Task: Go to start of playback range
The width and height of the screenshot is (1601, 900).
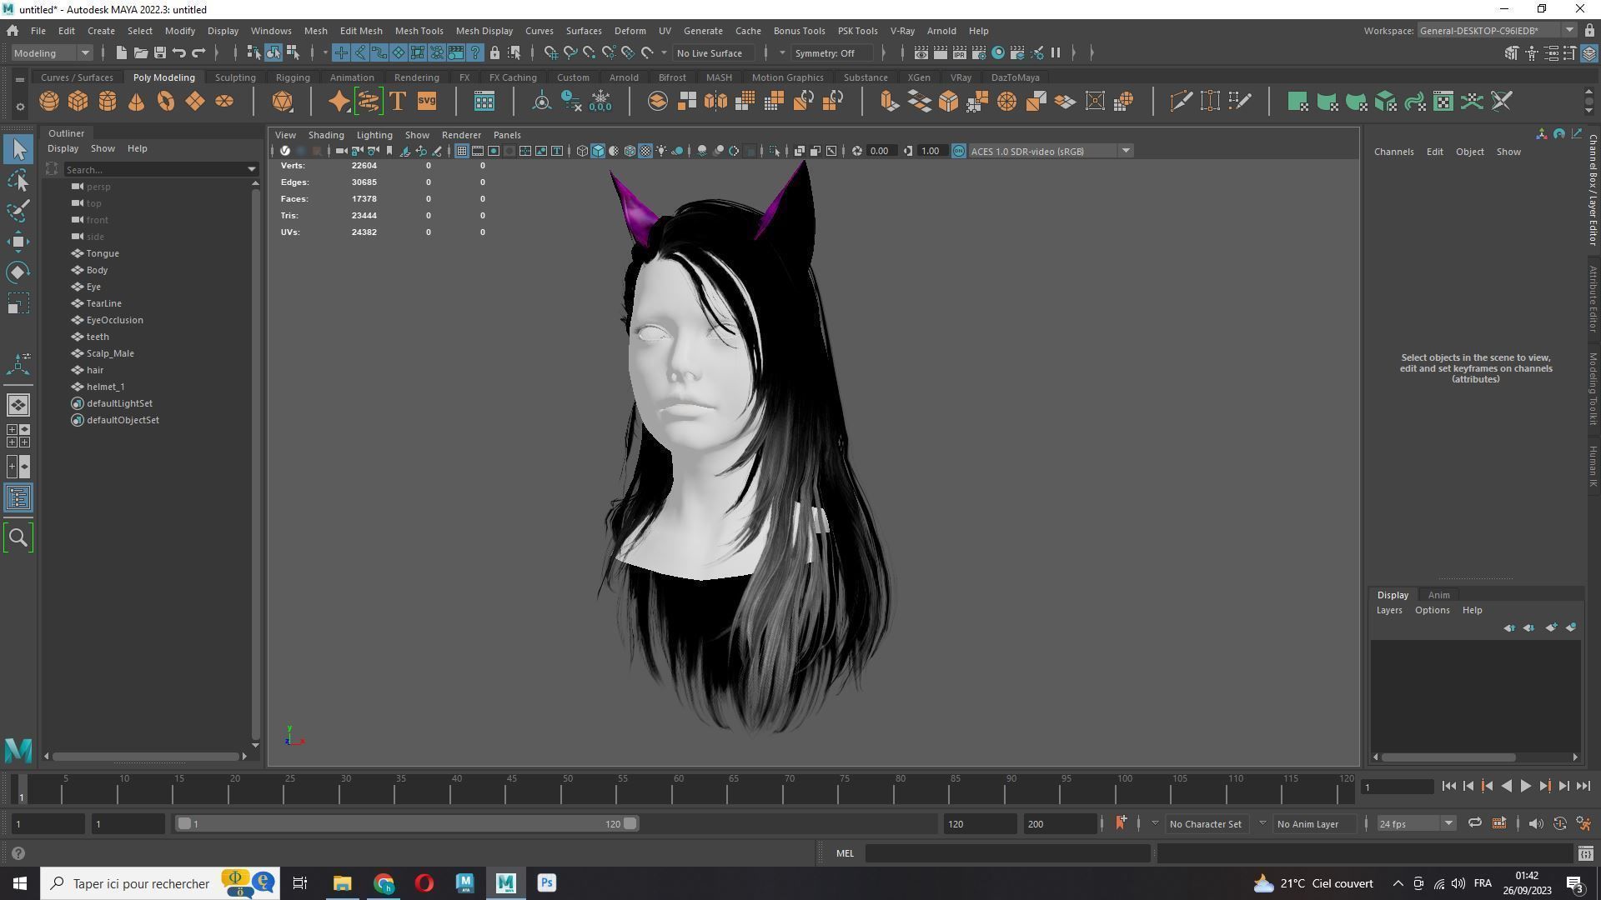Action: [x=1448, y=786]
